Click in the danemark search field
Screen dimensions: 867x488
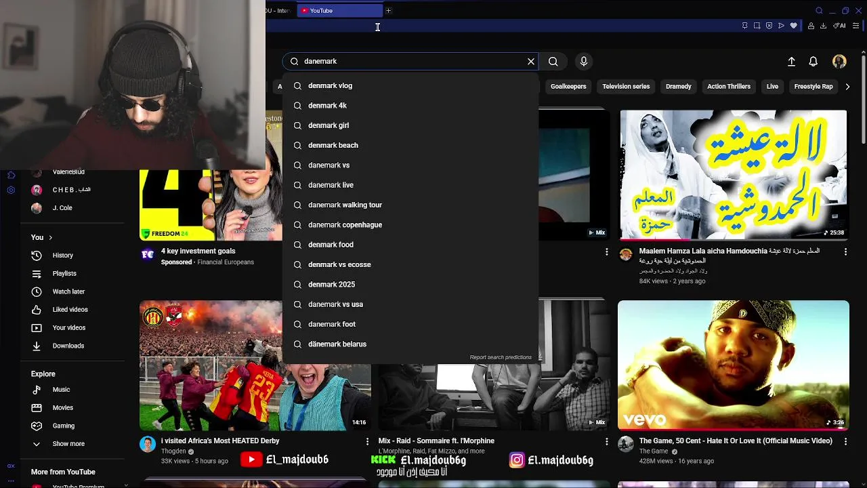pos(410,61)
